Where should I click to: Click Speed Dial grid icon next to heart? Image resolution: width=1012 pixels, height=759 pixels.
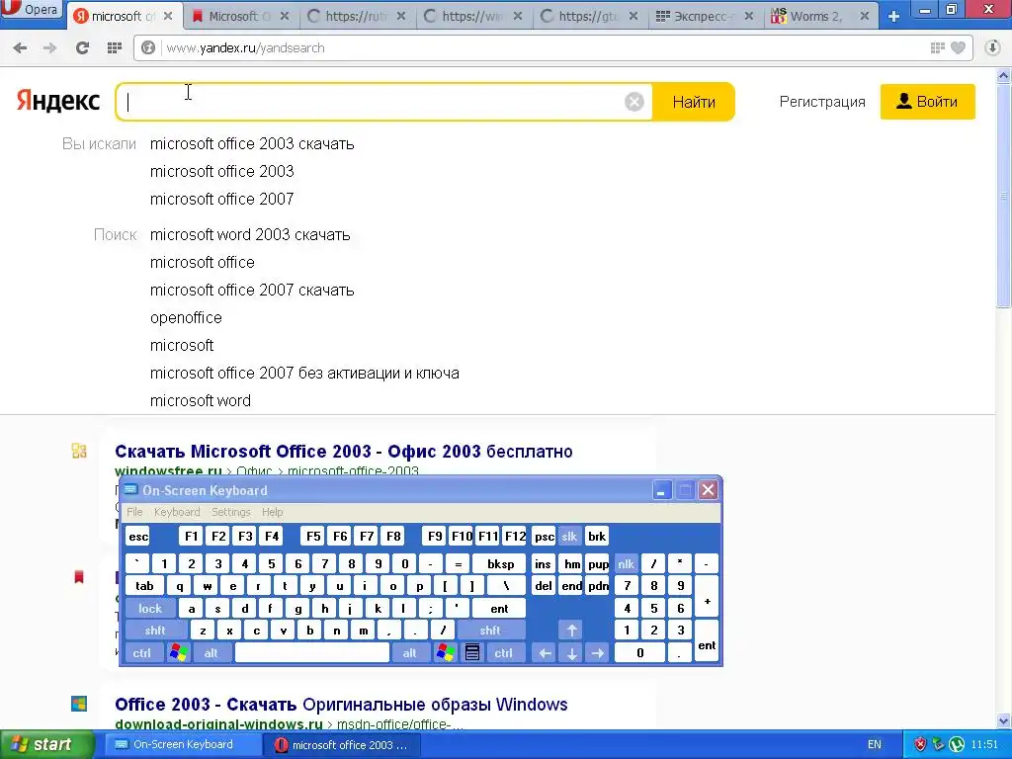click(938, 47)
